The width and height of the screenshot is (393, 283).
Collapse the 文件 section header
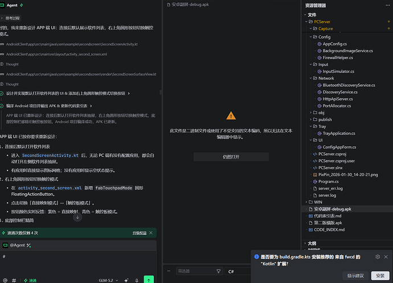pyautogui.click(x=312, y=15)
